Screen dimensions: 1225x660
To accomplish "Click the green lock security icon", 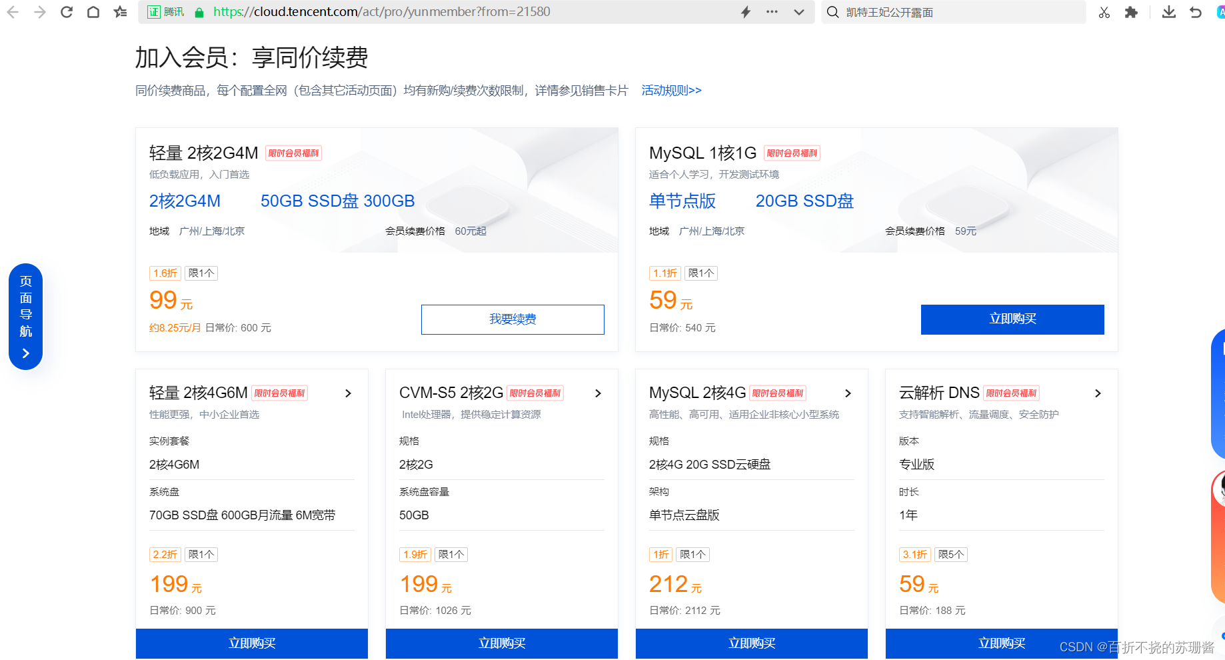I will coord(199,12).
